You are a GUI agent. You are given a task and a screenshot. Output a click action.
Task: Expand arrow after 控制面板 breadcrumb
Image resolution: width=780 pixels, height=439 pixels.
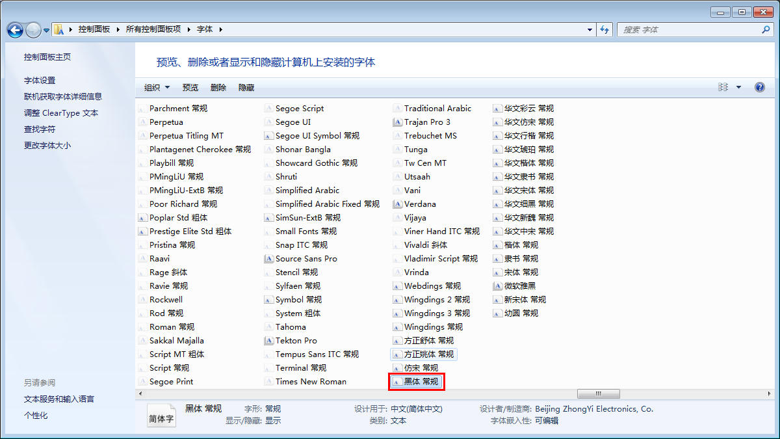click(118, 30)
